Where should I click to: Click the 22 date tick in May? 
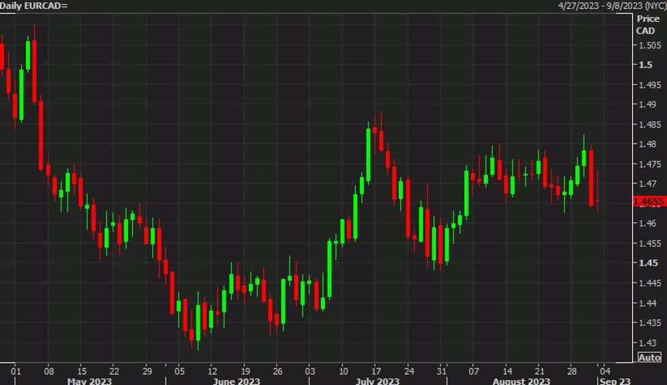coord(114,370)
